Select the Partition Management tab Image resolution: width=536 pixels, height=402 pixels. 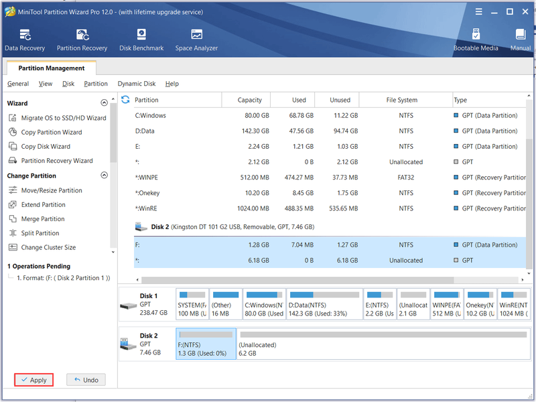pyautogui.click(x=52, y=68)
